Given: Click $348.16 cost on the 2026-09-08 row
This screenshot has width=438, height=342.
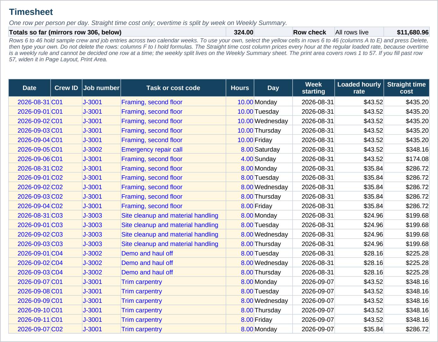Looking at the screenshot, I should point(406,291).
